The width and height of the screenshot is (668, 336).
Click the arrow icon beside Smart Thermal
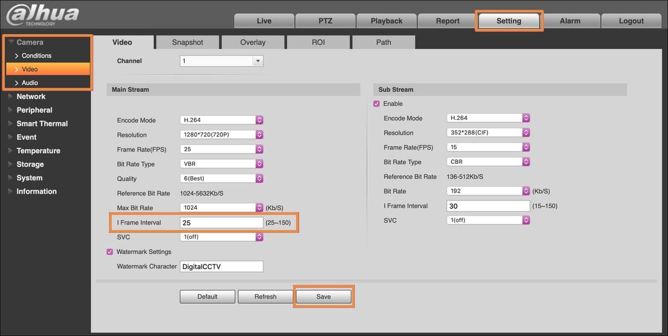[x=11, y=124]
